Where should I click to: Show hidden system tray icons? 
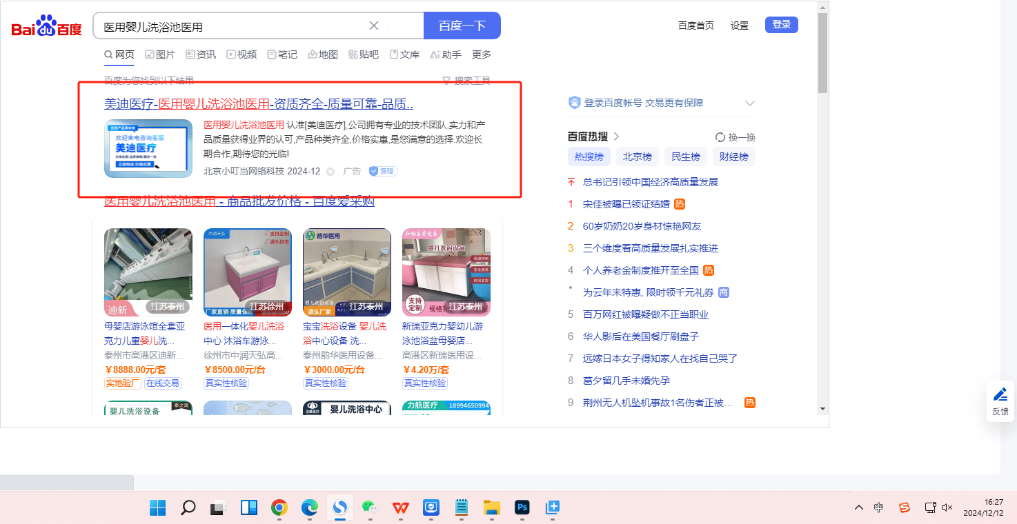click(859, 507)
